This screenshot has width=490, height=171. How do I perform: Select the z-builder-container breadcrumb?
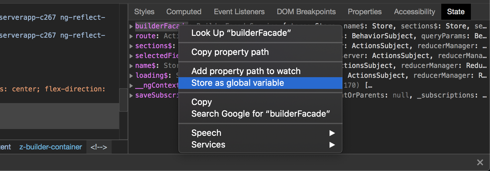pos(51,147)
